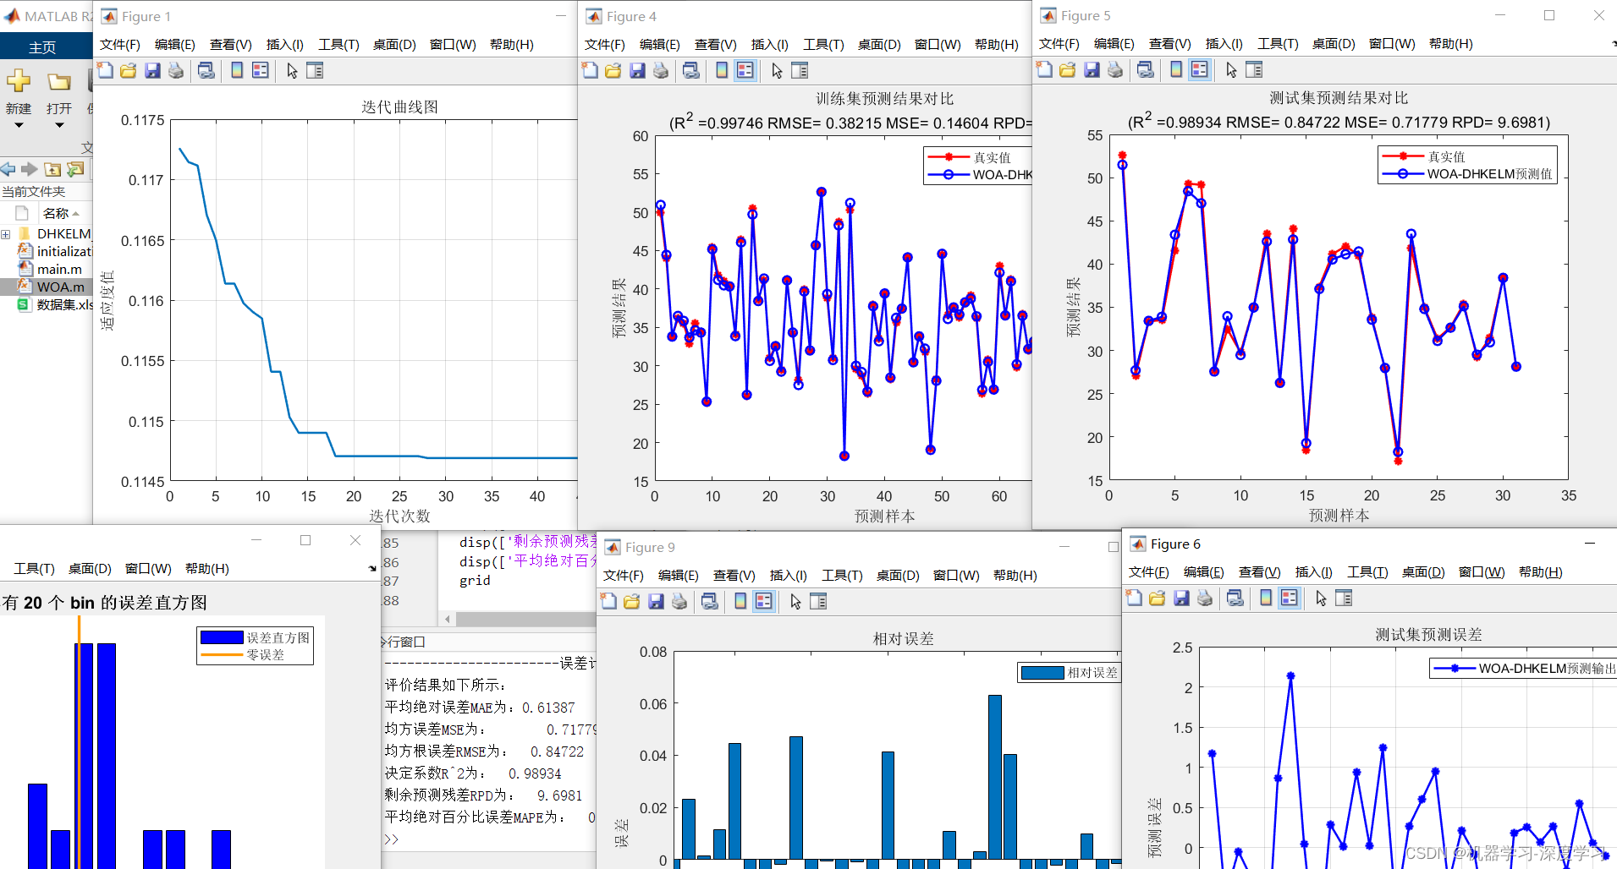Image resolution: width=1617 pixels, height=869 pixels.
Task: Toggle the Insert Legend button in Figure 4
Action: tap(745, 71)
